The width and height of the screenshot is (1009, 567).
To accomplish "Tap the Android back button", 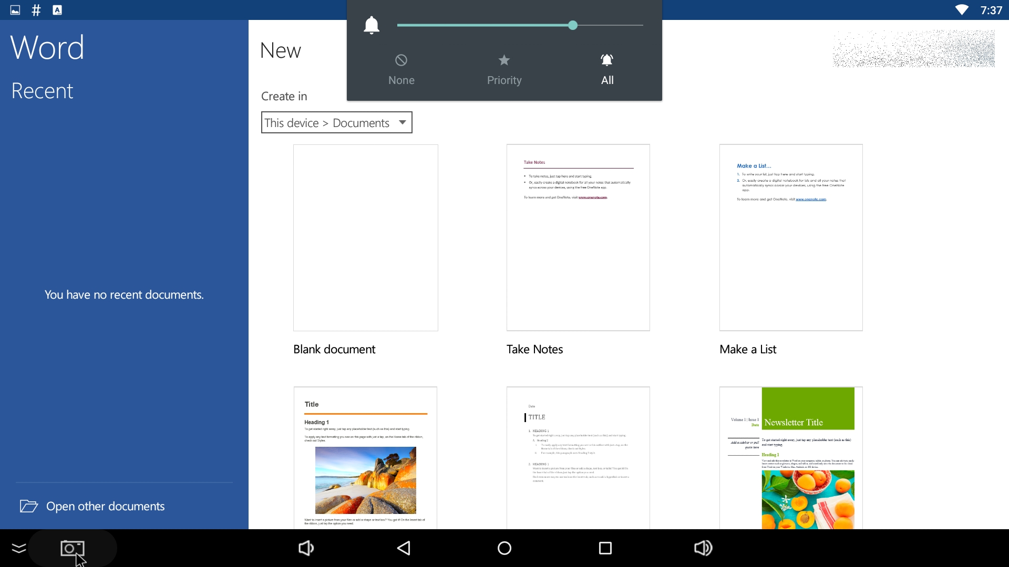I will coord(404,548).
